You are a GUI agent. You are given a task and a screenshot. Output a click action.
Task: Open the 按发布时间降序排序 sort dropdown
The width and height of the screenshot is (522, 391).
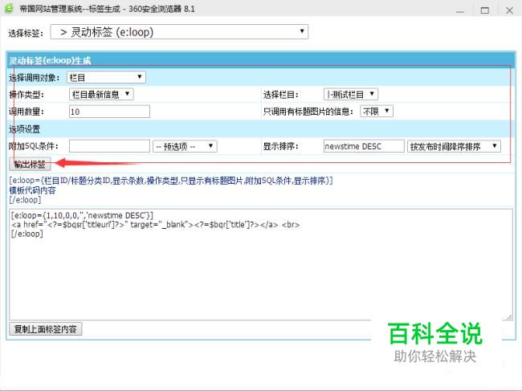454,146
